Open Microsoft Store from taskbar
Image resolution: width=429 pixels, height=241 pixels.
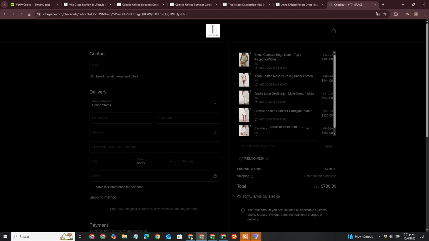179,236
